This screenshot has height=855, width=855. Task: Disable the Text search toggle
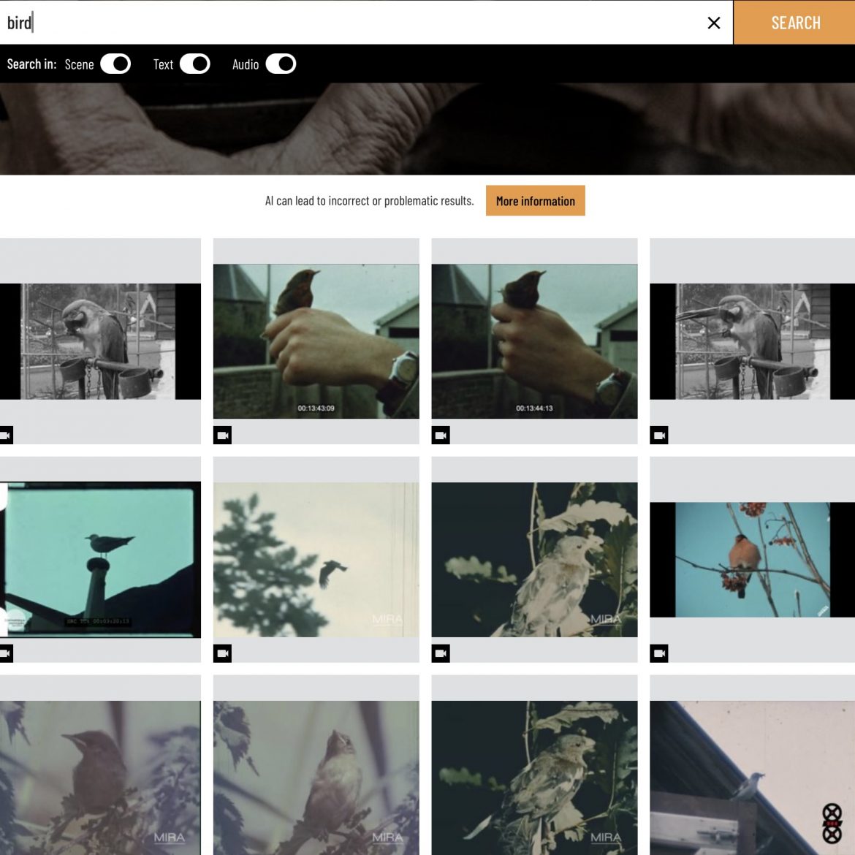[x=194, y=64]
